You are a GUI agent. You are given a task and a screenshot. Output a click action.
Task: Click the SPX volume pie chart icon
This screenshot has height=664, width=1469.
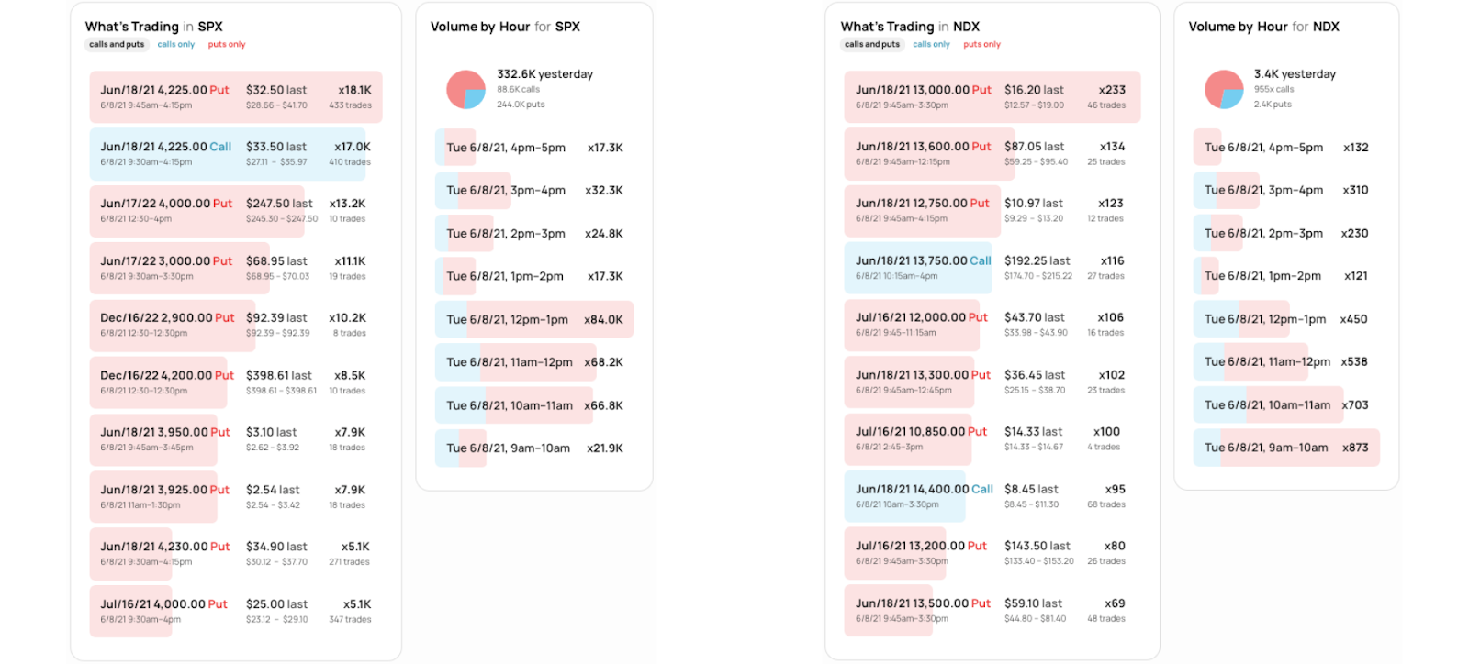click(x=465, y=89)
